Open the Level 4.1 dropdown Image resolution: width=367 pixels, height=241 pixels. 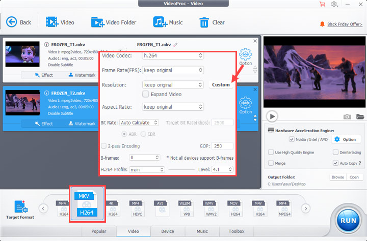(x=222, y=169)
